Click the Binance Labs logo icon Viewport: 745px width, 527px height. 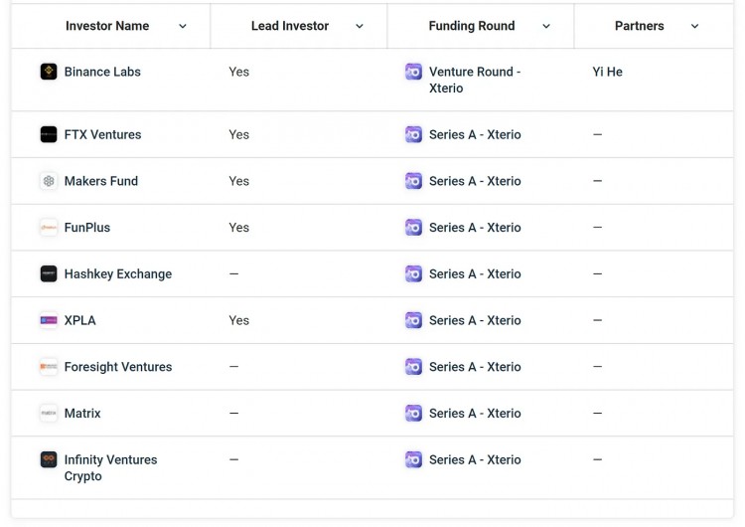point(49,72)
